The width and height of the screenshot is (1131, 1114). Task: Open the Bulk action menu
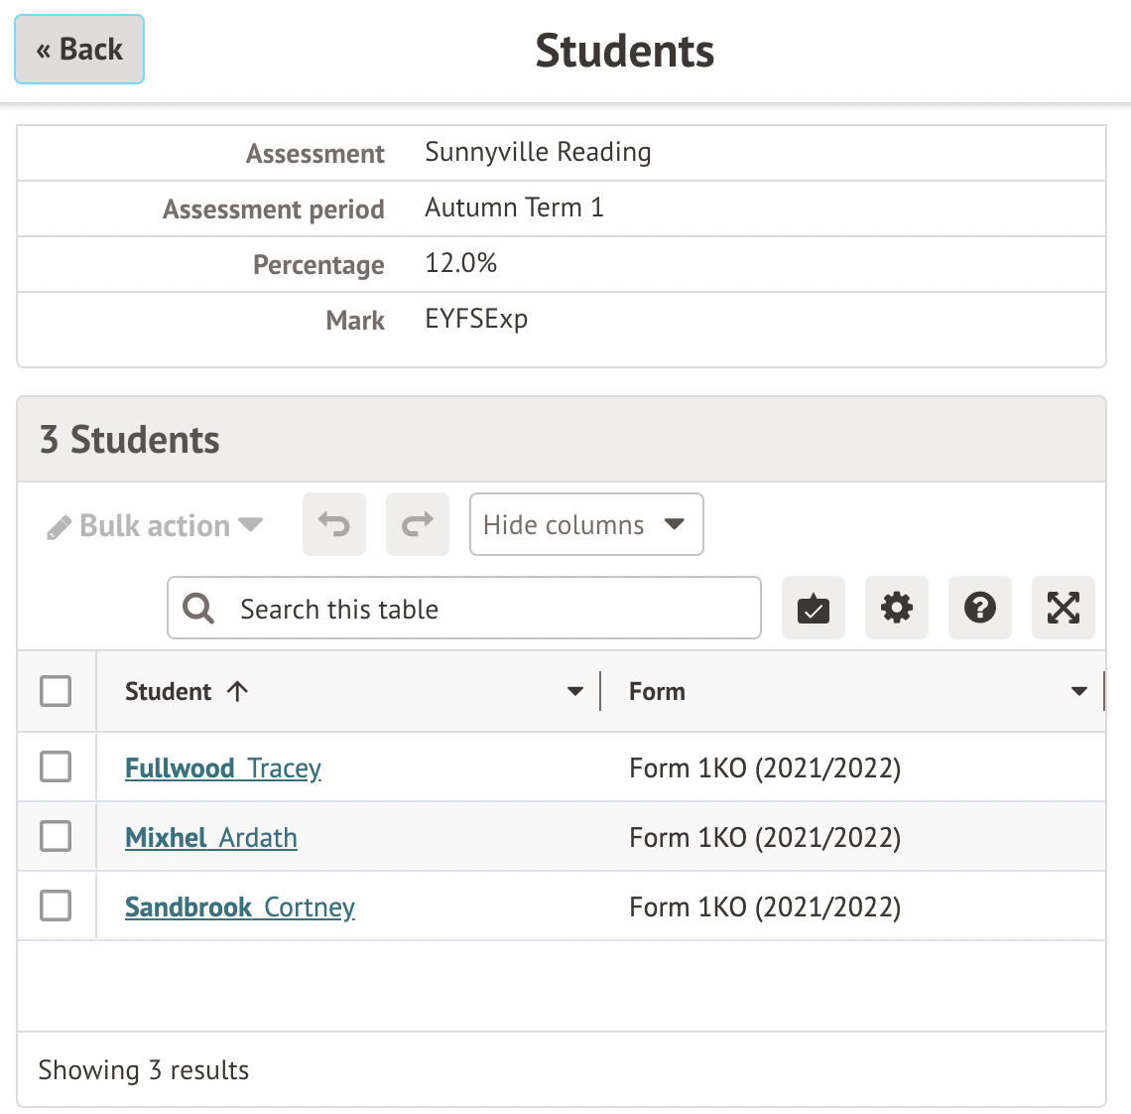point(155,525)
